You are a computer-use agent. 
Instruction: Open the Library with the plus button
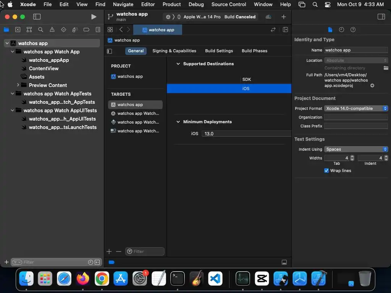pyautogui.click(x=284, y=17)
